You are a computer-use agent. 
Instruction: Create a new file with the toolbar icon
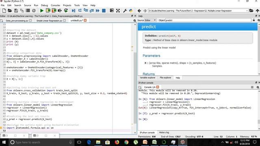4,11
